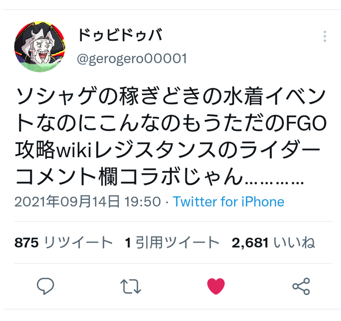Click the likes count number 2,681
Screen dimensions: 341x321
coord(250,243)
